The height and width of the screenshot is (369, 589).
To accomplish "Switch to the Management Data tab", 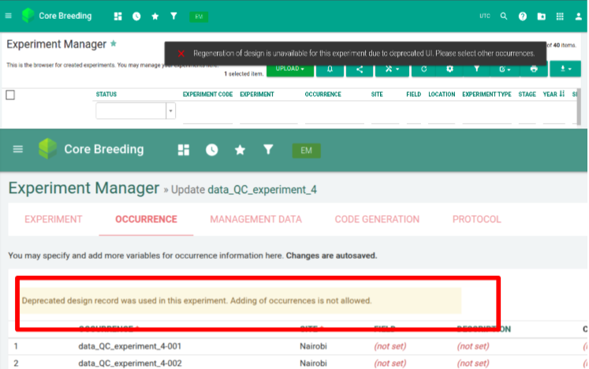I will (x=255, y=219).
